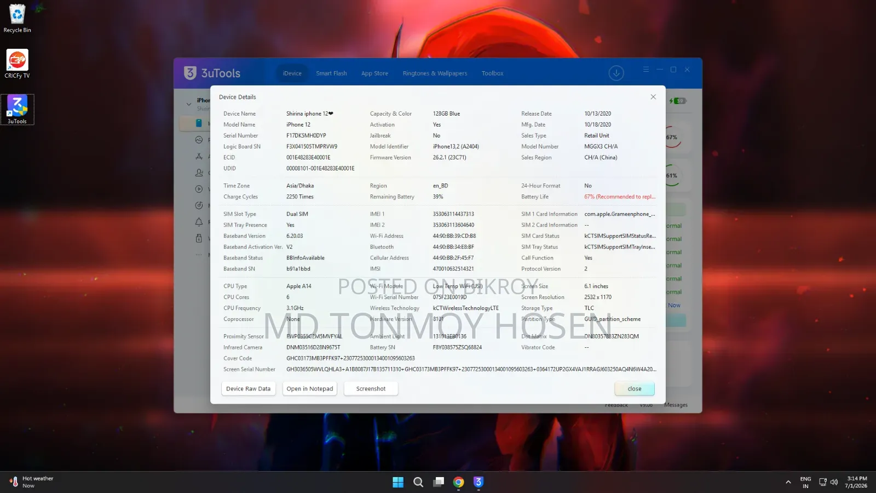The image size is (876, 493).
Task: Select the 3uTools desktop shortcut
Action: 17,110
